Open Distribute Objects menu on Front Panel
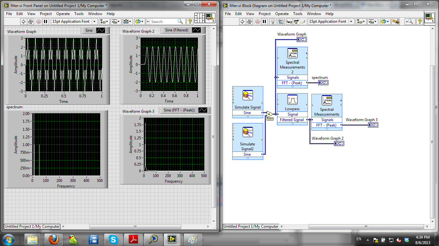This screenshot has width=439, height=246. [x=116, y=21]
